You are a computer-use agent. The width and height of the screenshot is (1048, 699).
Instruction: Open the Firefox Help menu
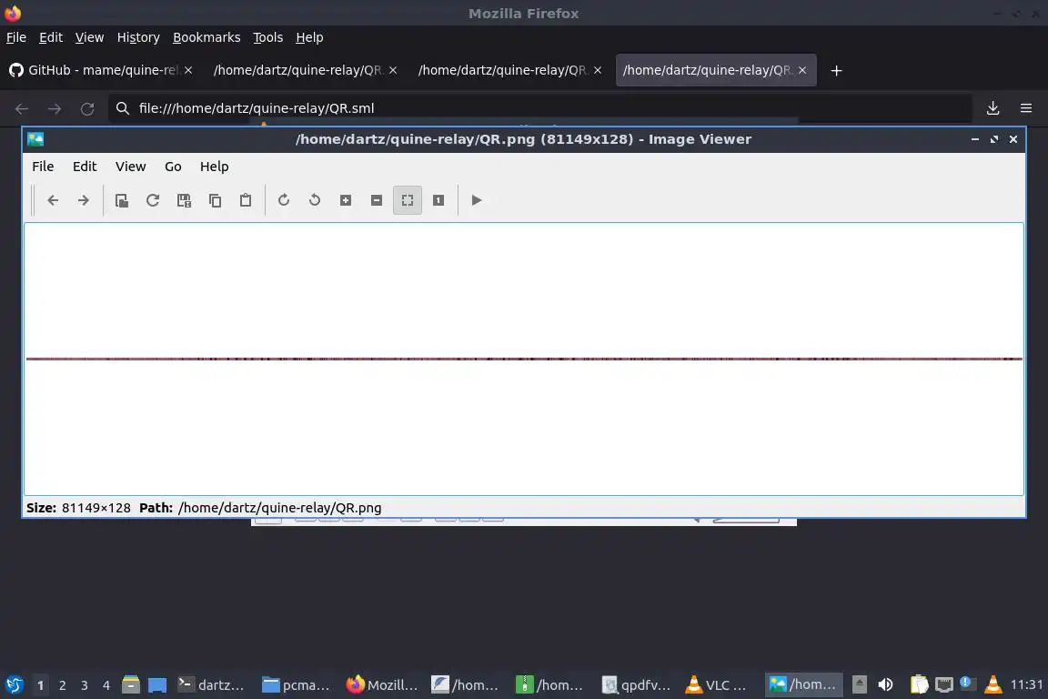pyautogui.click(x=309, y=37)
